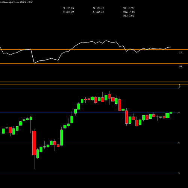Click the '18' price axis label in candlestick panel

[x=179, y=143]
